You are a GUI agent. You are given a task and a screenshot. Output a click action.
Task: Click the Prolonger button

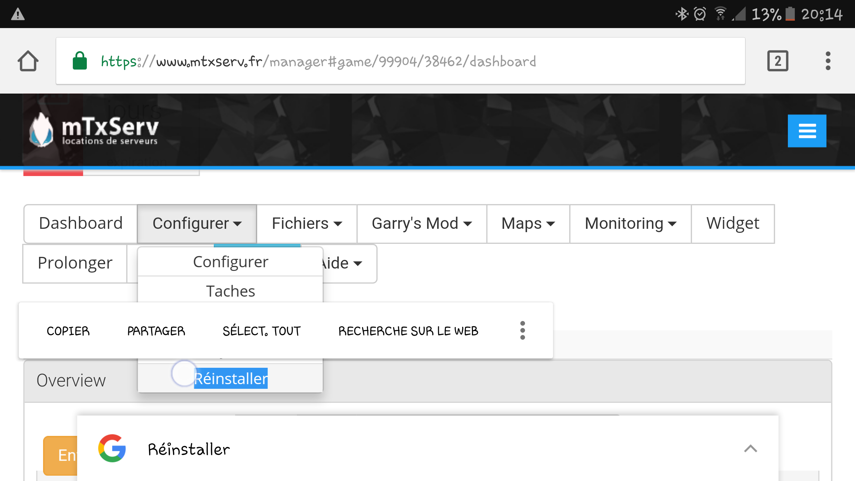click(x=75, y=263)
